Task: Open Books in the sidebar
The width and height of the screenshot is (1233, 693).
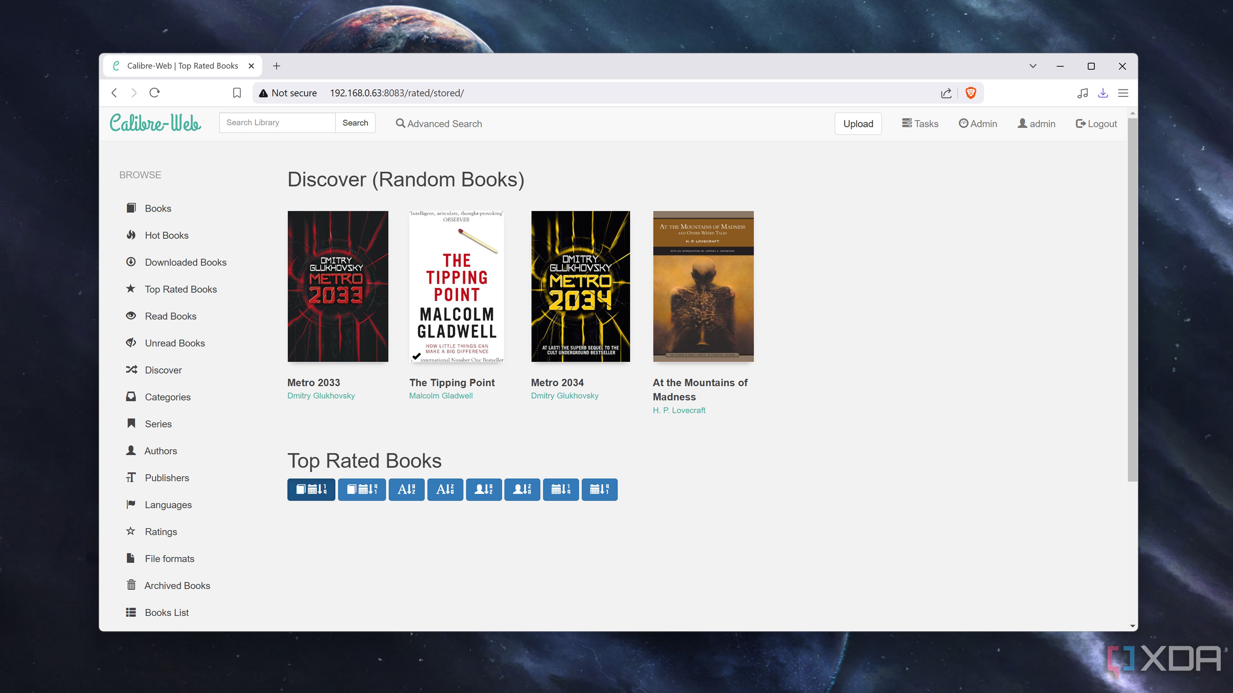Action: [158, 209]
